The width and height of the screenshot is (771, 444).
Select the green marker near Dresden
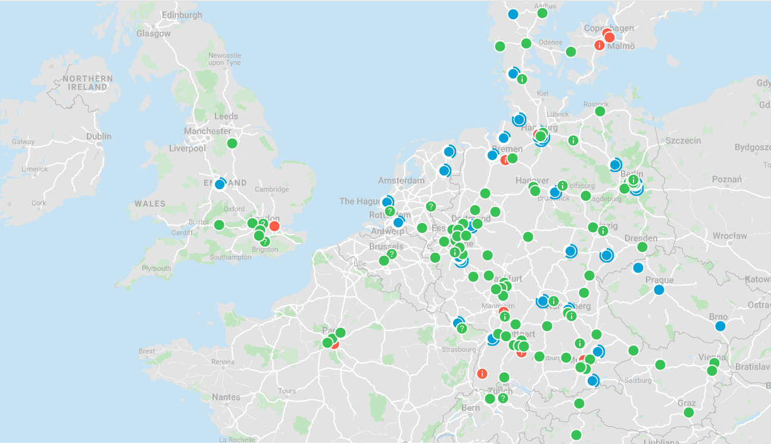pyautogui.click(x=642, y=247)
